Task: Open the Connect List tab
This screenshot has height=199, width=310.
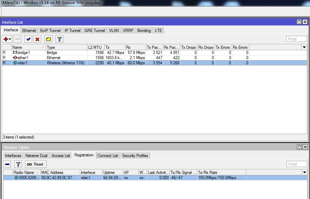Action: click(x=107, y=156)
